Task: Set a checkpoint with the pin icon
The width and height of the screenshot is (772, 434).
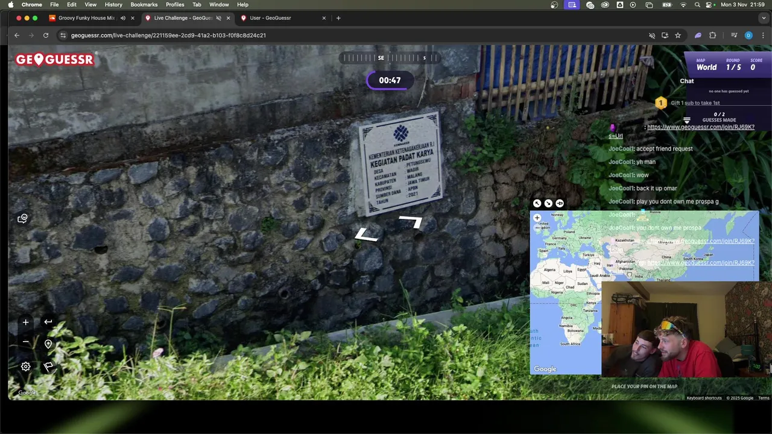Action: (x=48, y=344)
